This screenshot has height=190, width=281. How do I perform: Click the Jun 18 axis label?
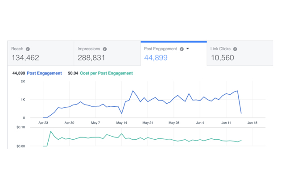252,123
